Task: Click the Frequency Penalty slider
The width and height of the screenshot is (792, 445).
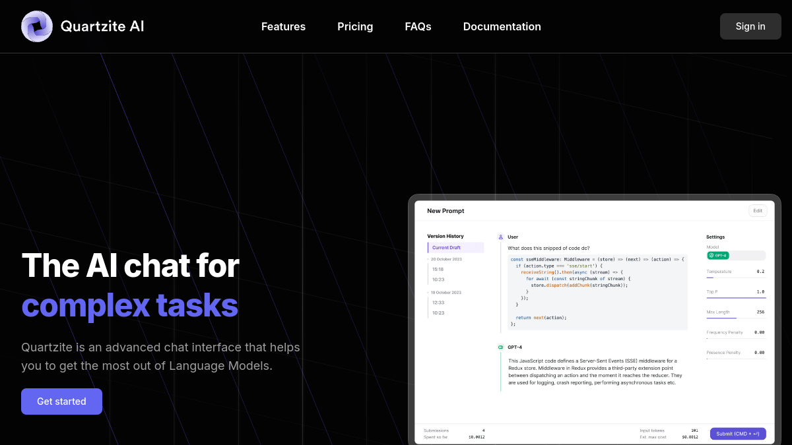Action: tap(736, 338)
